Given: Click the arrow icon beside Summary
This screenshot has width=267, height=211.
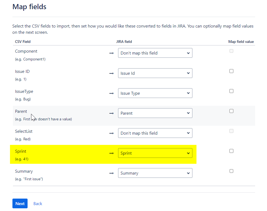Looking at the screenshot, I should pyautogui.click(x=111, y=173).
